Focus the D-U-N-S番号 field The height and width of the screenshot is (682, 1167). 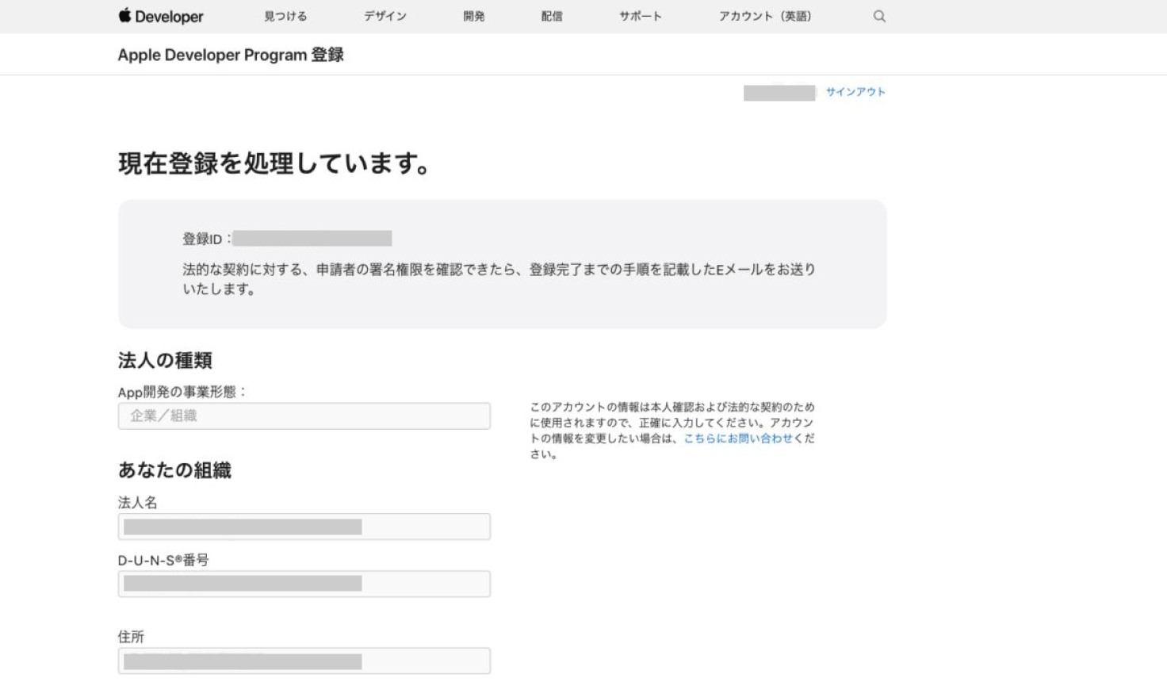tap(304, 584)
